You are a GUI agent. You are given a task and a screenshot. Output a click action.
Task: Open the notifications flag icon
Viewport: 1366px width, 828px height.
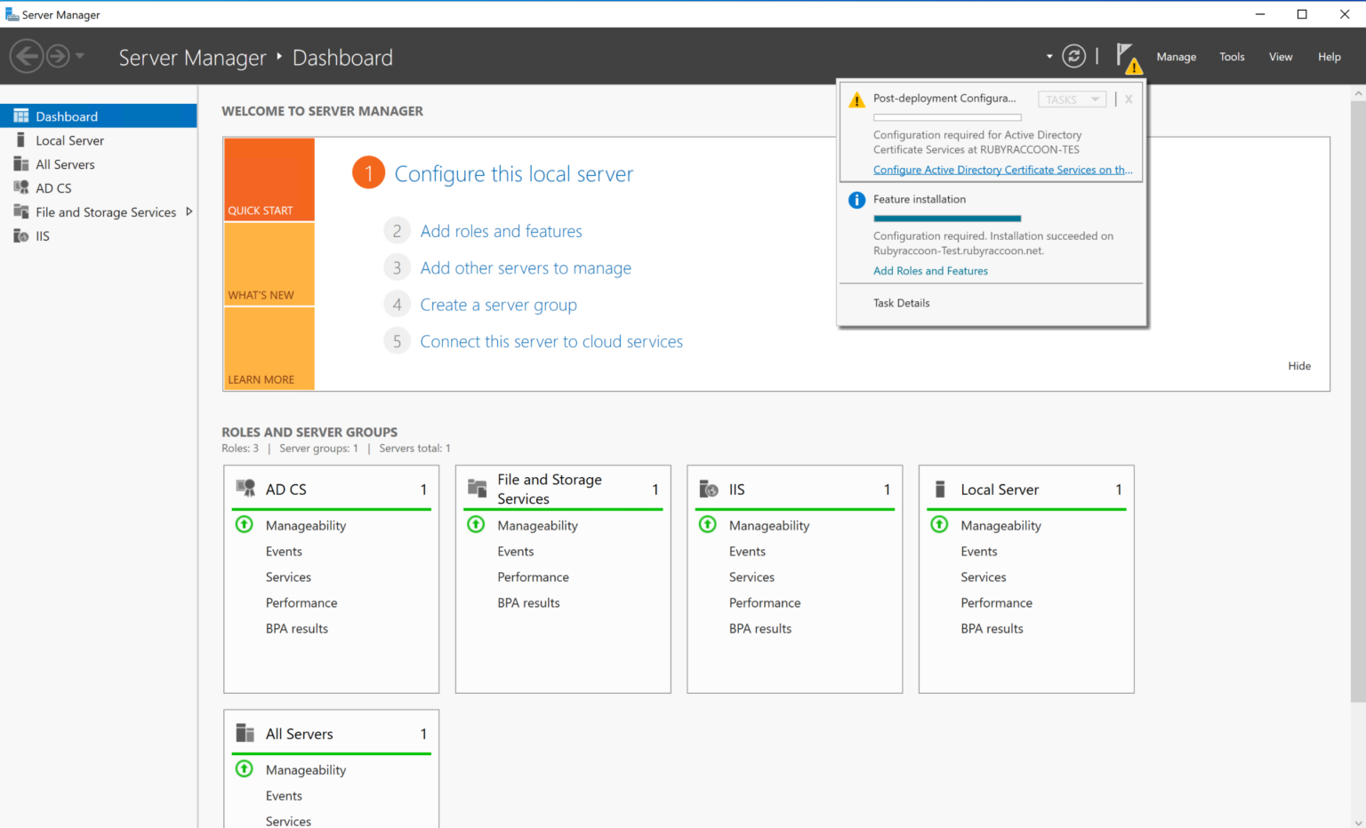(x=1128, y=57)
